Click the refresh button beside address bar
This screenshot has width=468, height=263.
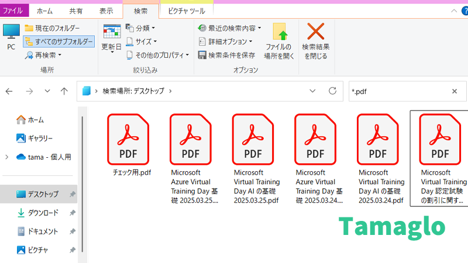point(332,91)
